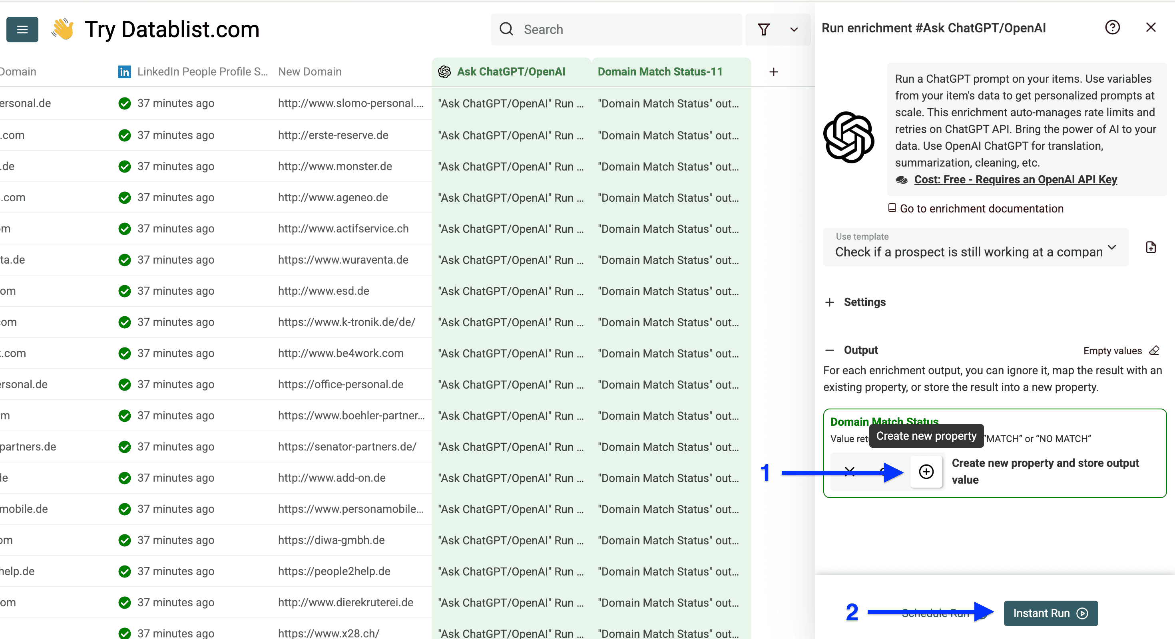Screen dimensions: 1175x639
Task: Click the Empty values eraser icon
Action: [1155, 351]
